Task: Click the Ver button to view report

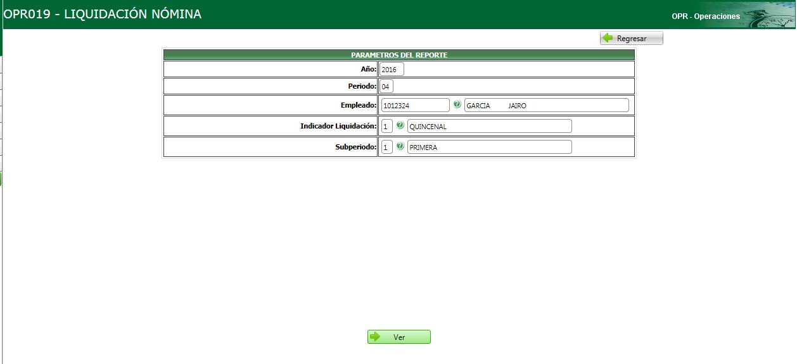Action: tap(399, 337)
